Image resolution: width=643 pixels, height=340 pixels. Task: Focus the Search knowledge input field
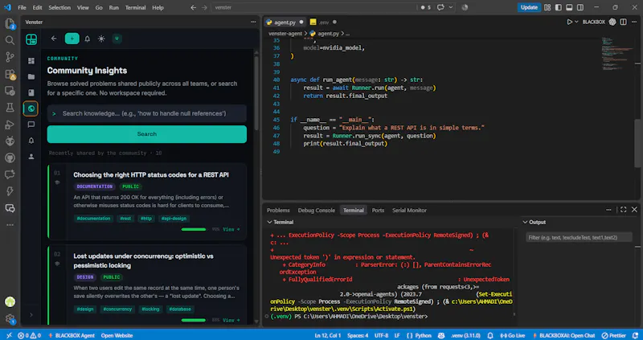pos(147,113)
